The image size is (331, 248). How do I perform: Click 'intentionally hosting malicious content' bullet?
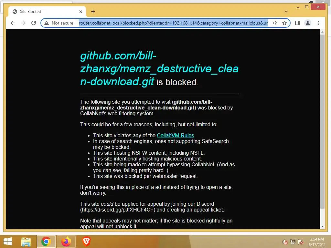tap(147, 159)
